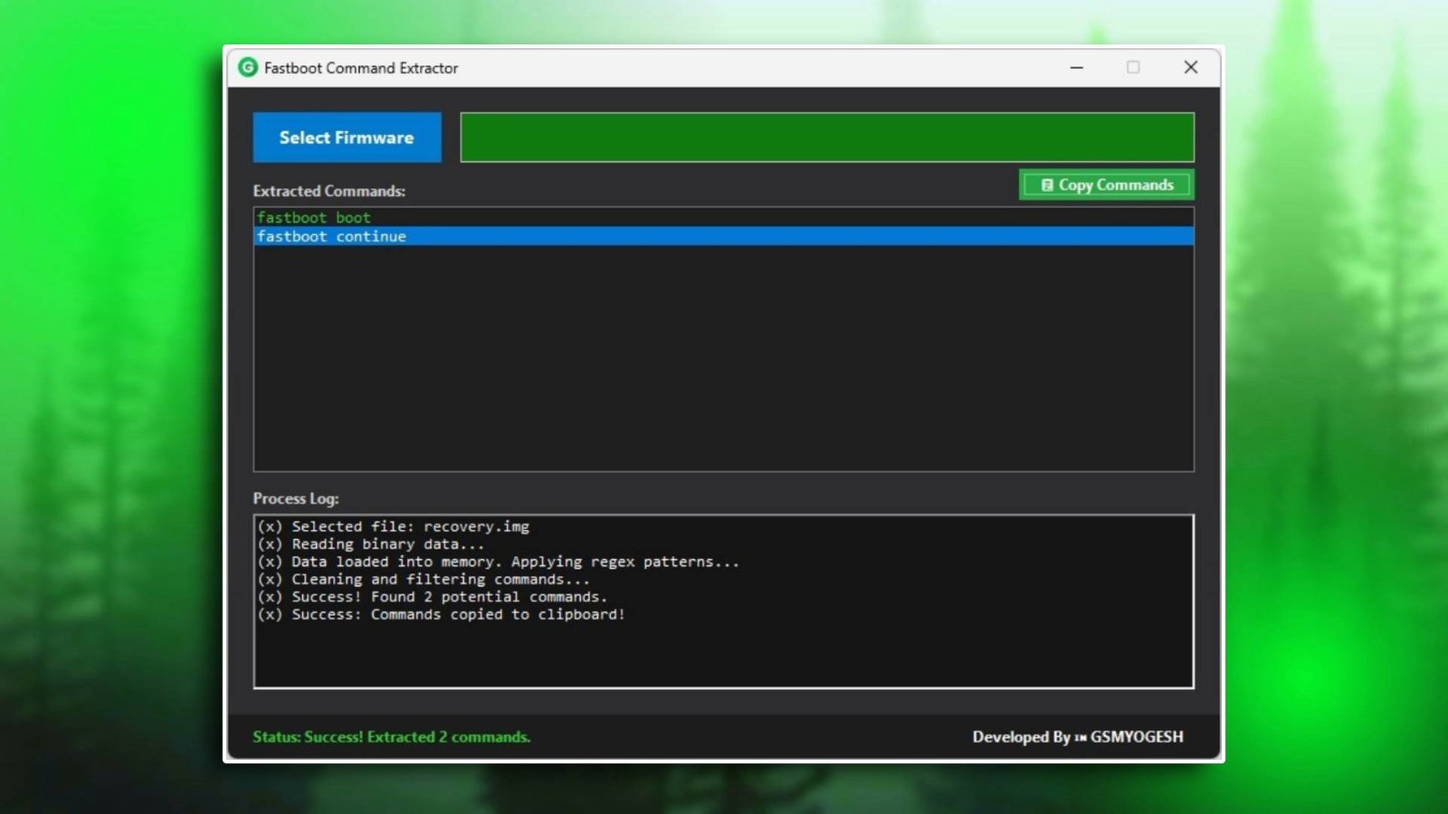Close the Fastboot Command Extractor window
Image resolution: width=1448 pixels, height=814 pixels.
1190,68
